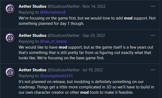Click Aether Studios name on third tweet

pyautogui.click(x=33, y=70)
